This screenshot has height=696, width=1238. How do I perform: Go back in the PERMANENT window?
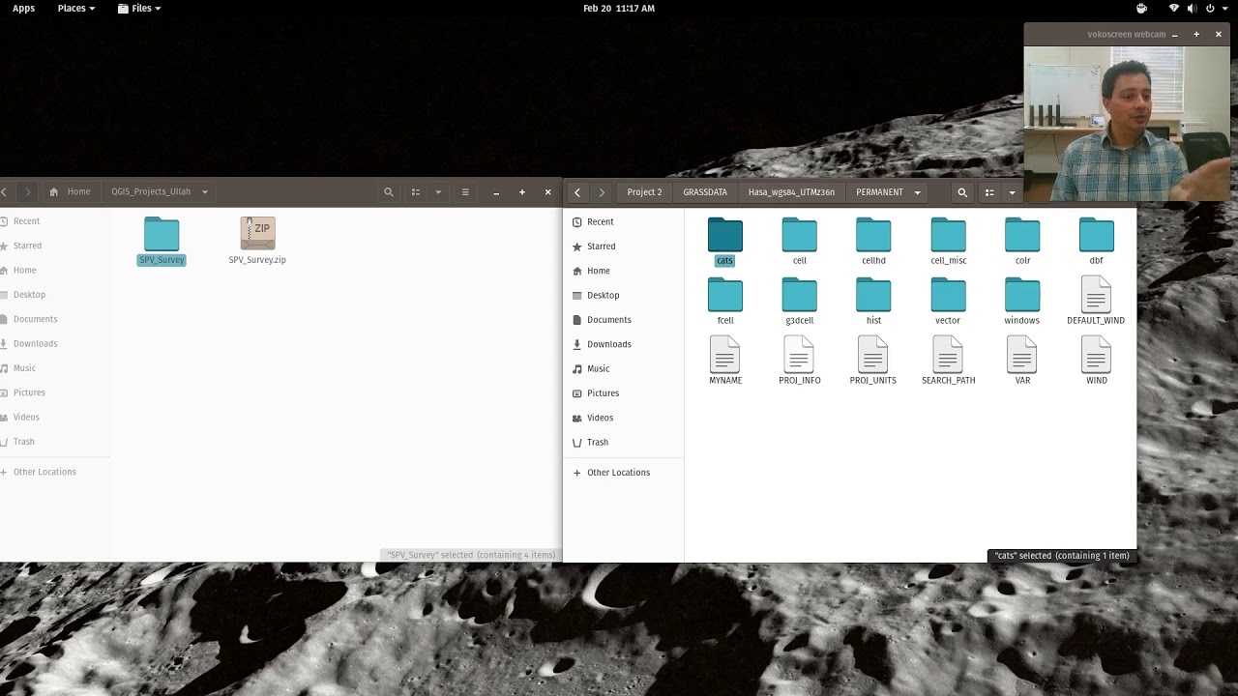coord(577,192)
